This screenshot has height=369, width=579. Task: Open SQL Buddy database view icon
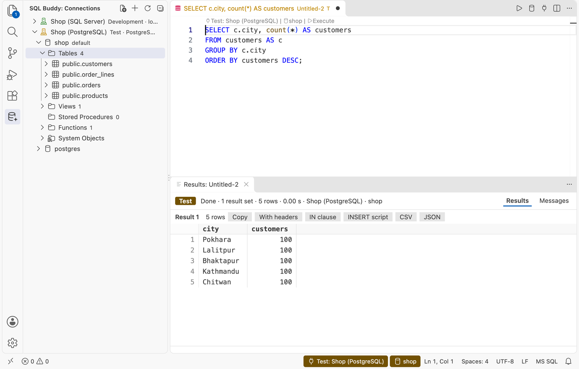tap(13, 117)
